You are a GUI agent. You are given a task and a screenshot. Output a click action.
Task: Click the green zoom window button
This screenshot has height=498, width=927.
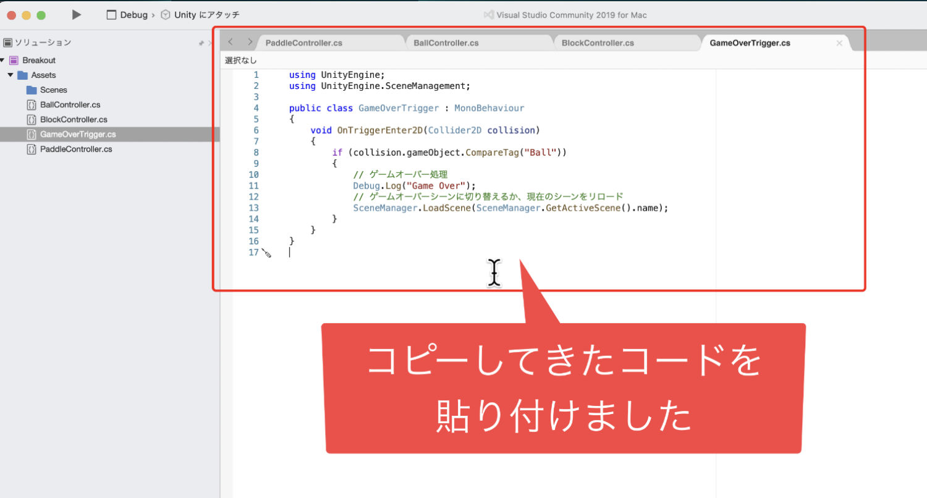41,15
